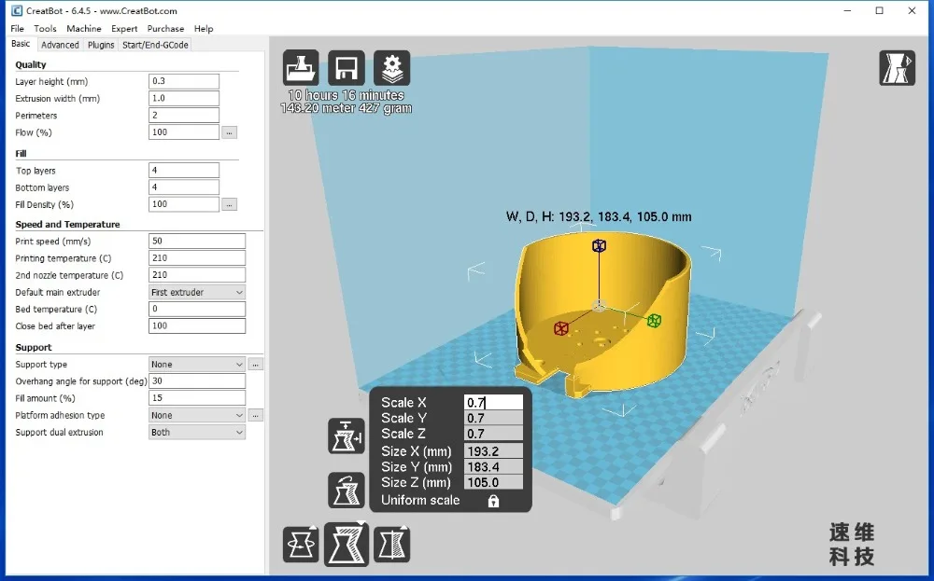Click the Scale Z input field
Viewport: 934px width, 581px height.
coord(493,434)
